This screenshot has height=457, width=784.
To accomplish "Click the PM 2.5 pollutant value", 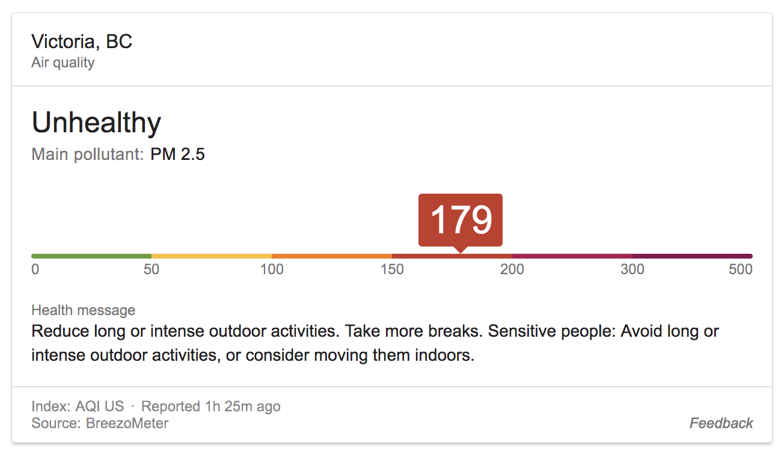I will (177, 155).
